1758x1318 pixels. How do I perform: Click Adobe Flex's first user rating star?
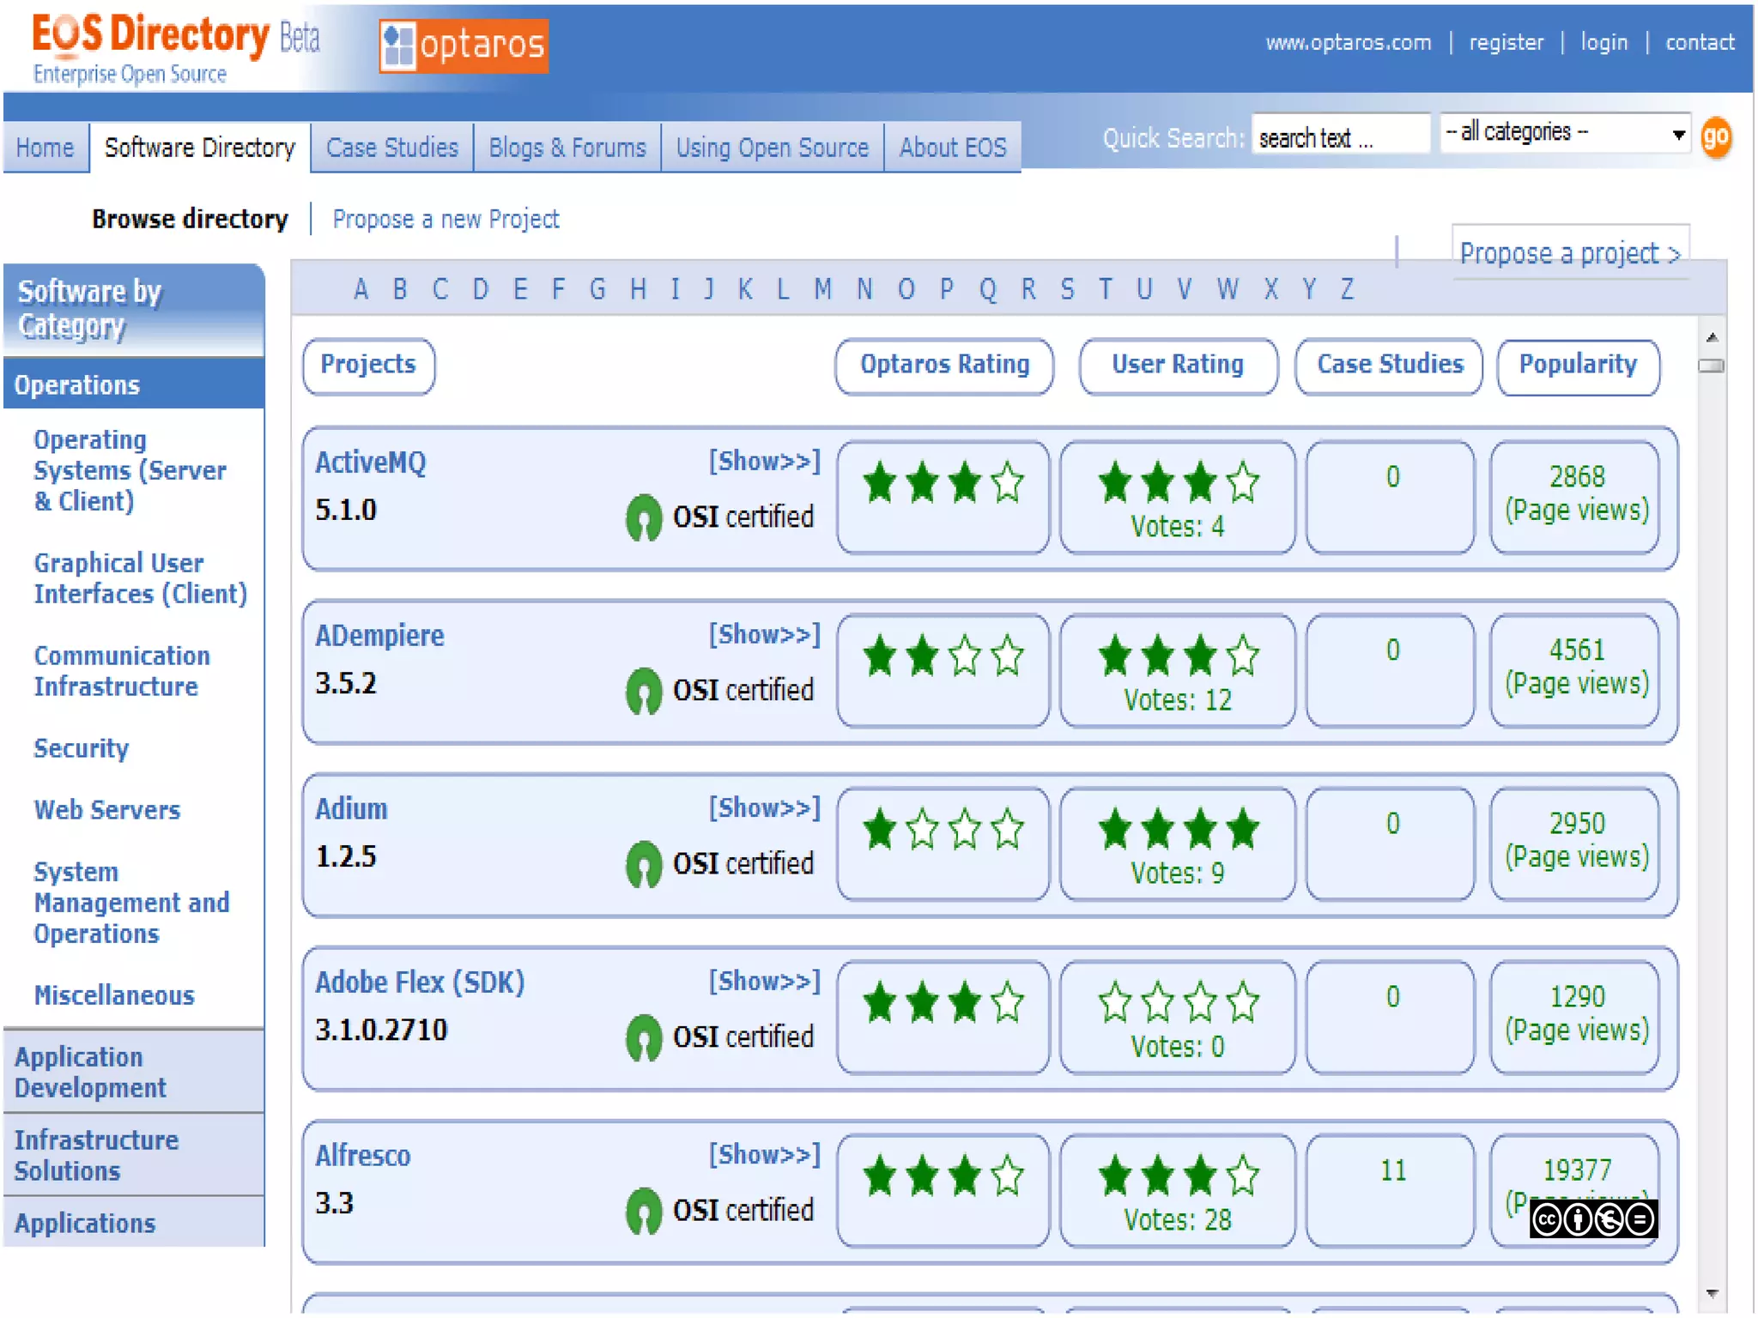click(1115, 1003)
